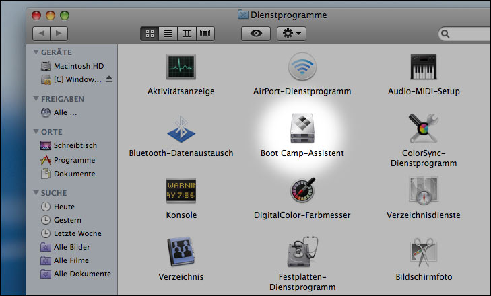Click the Quick Look eye button

(256, 34)
